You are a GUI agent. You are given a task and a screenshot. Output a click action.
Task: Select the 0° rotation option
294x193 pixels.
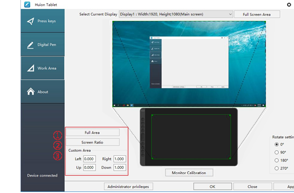(x=277, y=144)
